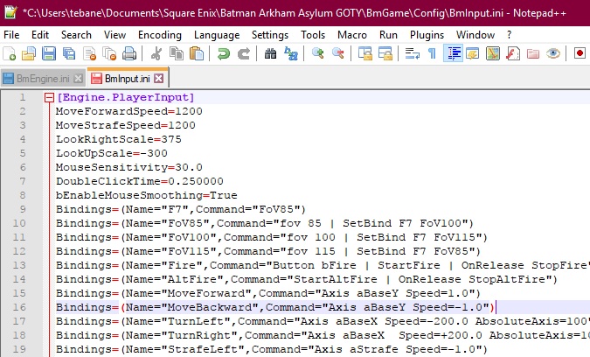Image resolution: width=590 pixels, height=357 pixels.
Task: Click the Bindings line for Name="AltFire"
Action: 307,279
